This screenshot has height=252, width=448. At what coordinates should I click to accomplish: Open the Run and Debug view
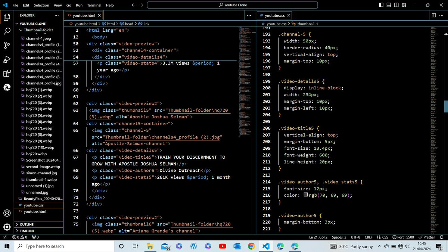pyautogui.click(x=7, y=59)
